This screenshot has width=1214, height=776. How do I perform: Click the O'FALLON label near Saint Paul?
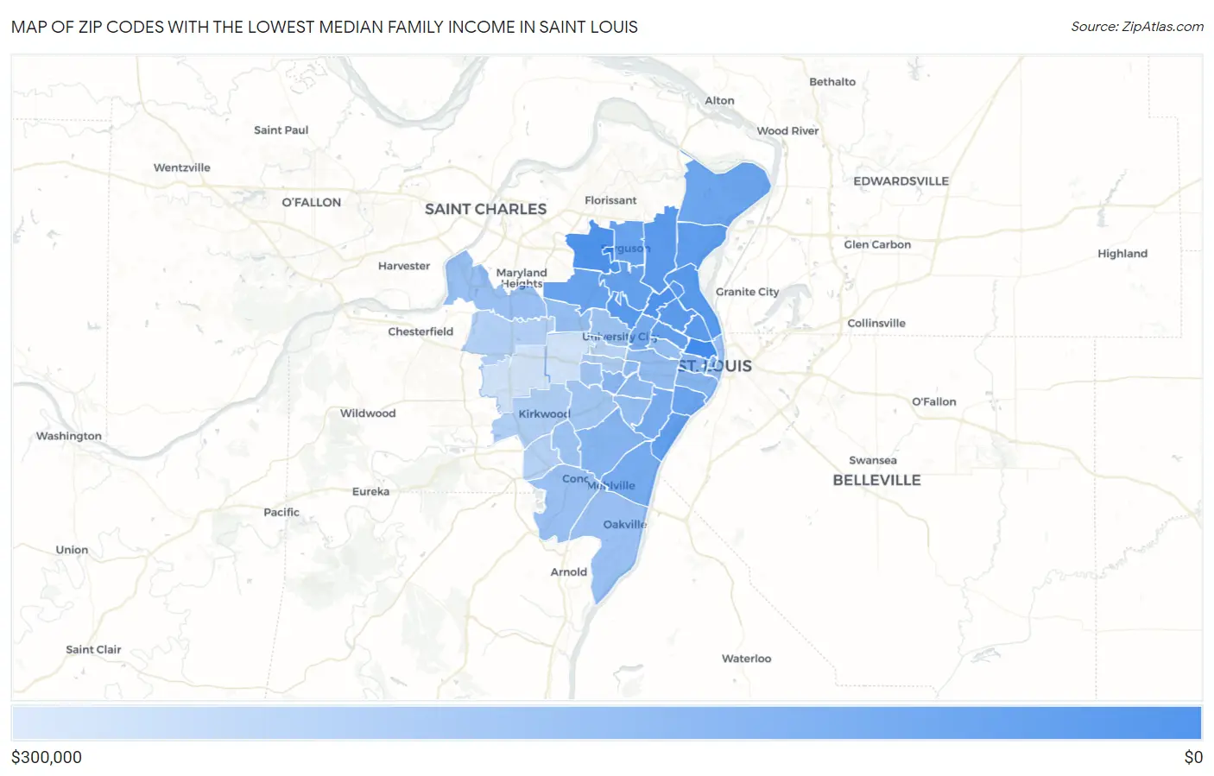312,202
